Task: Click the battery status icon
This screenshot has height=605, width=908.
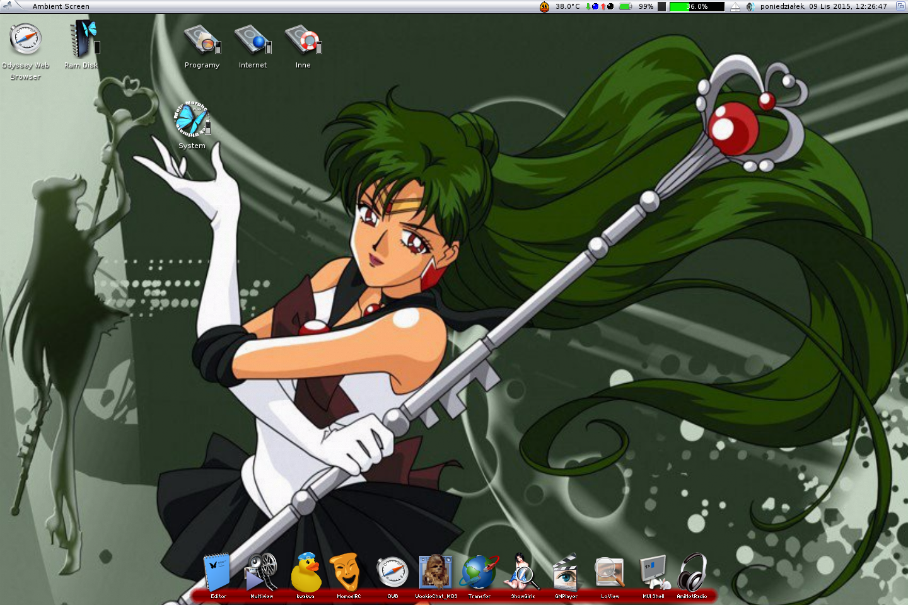Action: click(x=626, y=6)
